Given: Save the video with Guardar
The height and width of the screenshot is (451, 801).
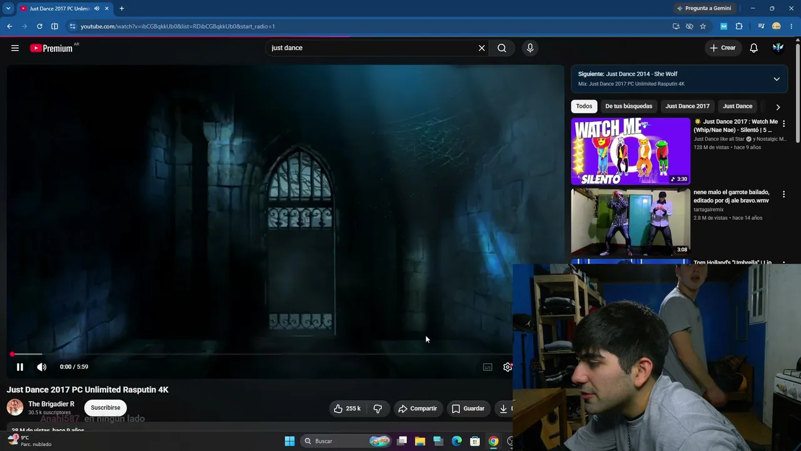Looking at the screenshot, I should [x=468, y=408].
